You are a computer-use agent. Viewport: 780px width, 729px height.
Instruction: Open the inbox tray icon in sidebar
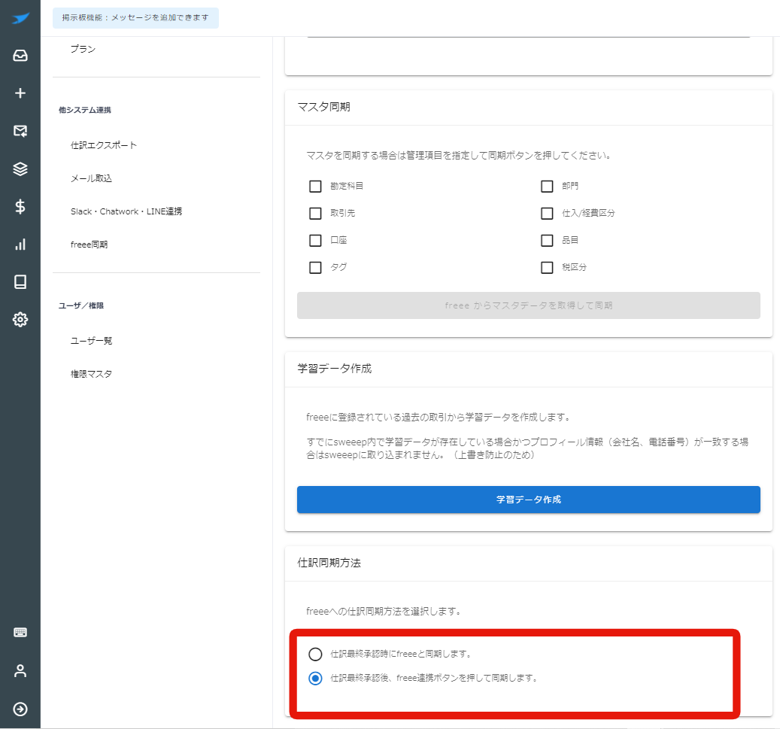pos(20,55)
